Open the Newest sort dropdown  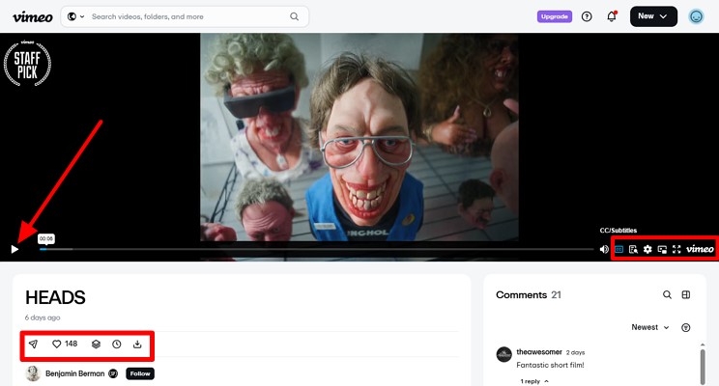650,327
